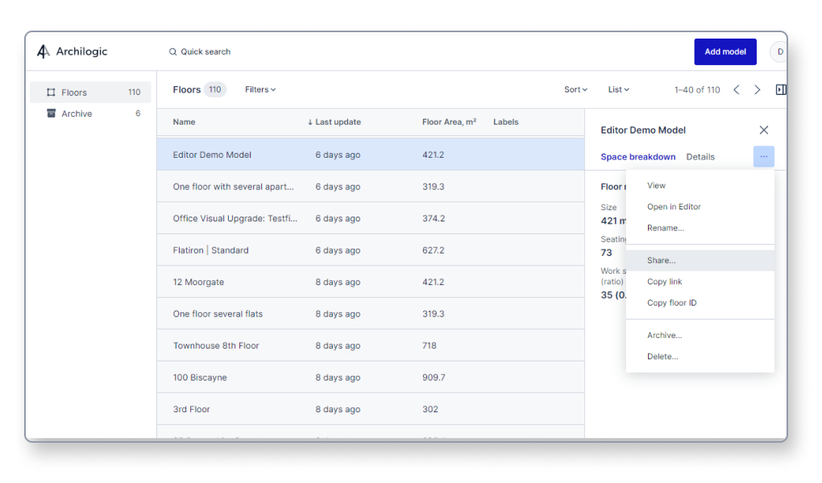Open the List view dropdown
This screenshot has width=822, height=483.
coord(617,89)
